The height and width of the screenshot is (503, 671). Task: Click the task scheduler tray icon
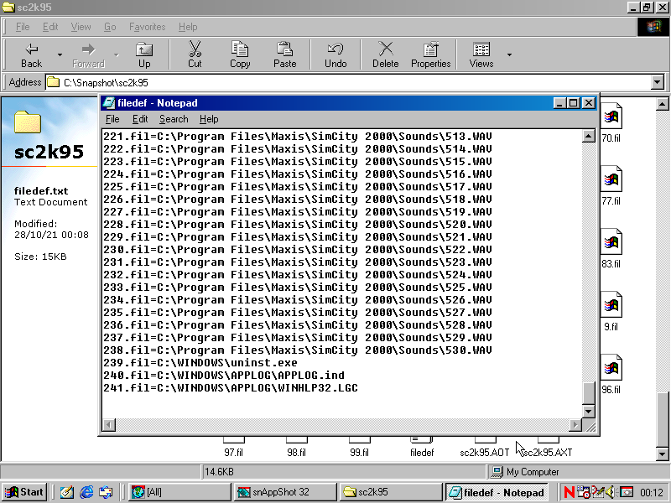pyautogui.click(x=583, y=492)
